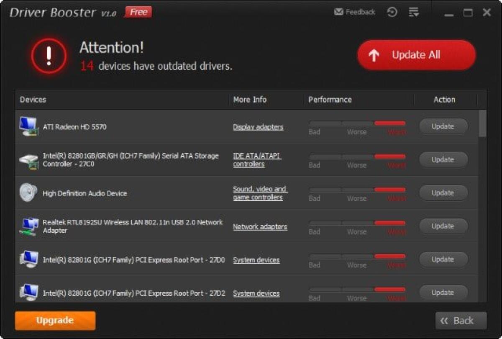
Task: Open the application menu list icon
Action: point(414,12)
